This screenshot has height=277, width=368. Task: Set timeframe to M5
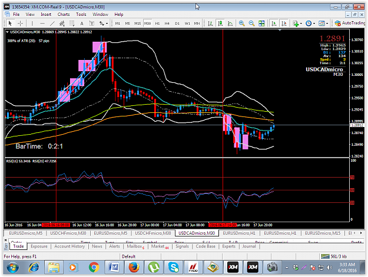pyautogui.click(x=127, y=23)
